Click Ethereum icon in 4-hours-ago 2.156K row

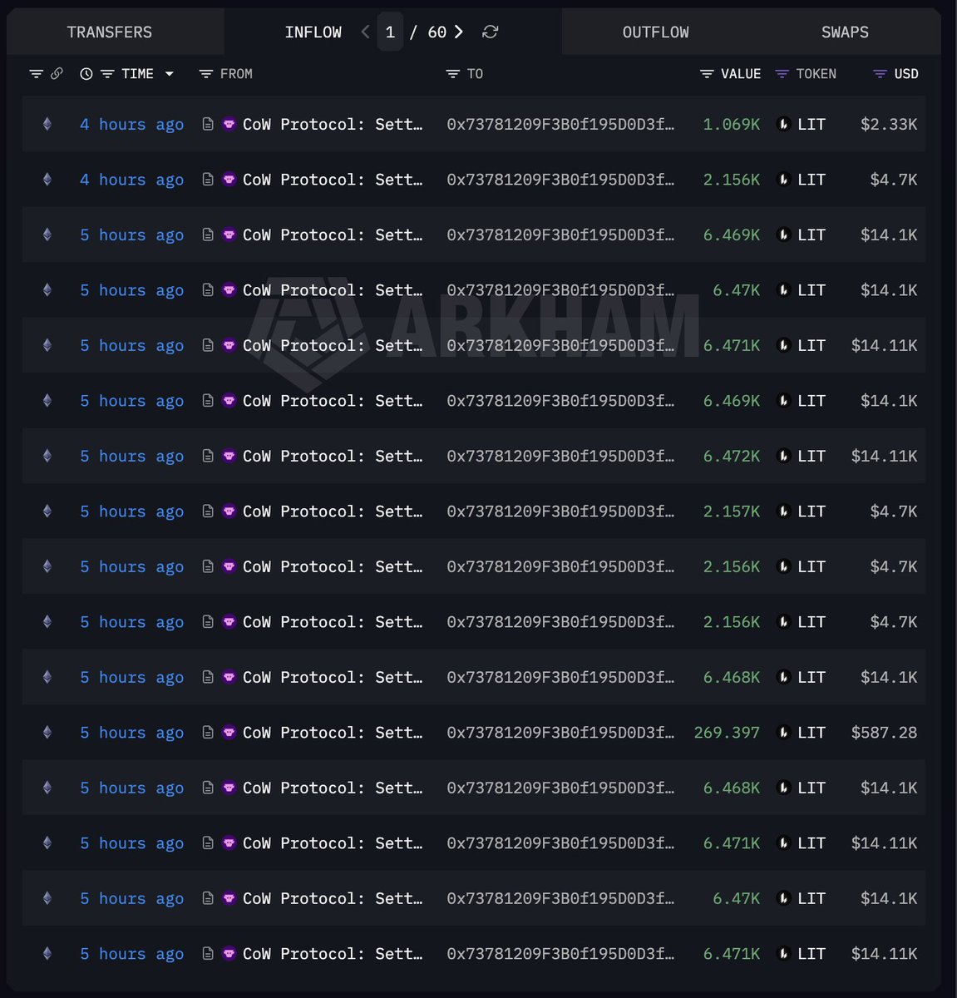point(47,180)
